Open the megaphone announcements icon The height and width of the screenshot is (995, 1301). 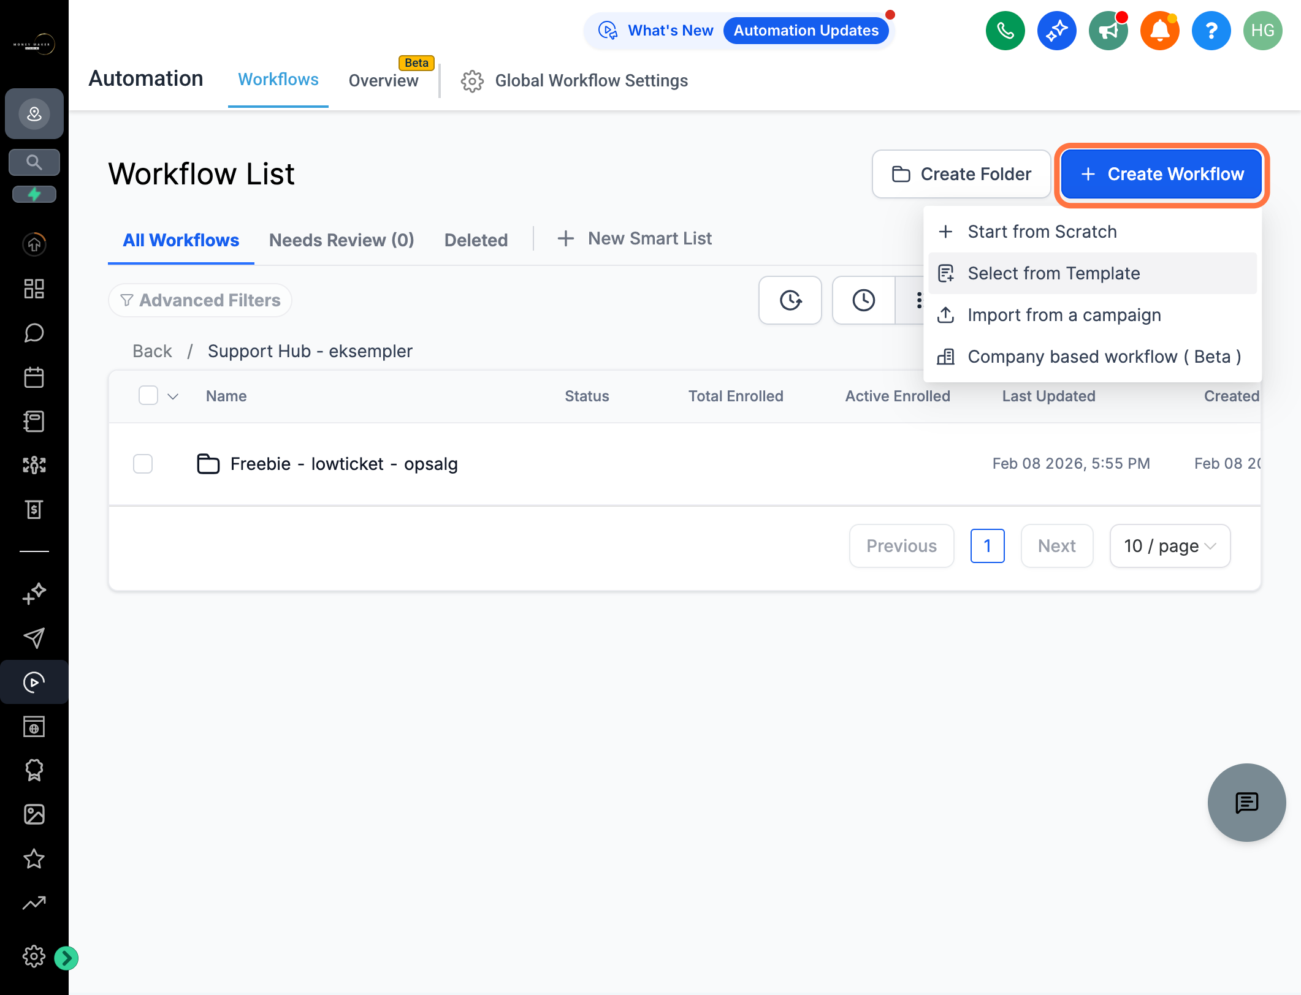[x=1108, y=31]
